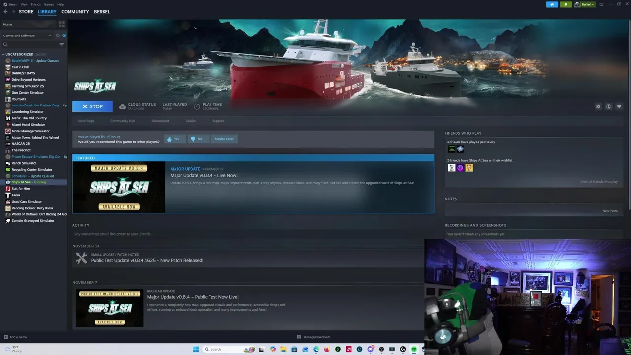Image resolution: width=631 pixels, height=355 pixels.
Task: Click Add a Game plus icon
Action: coord(6,337)
